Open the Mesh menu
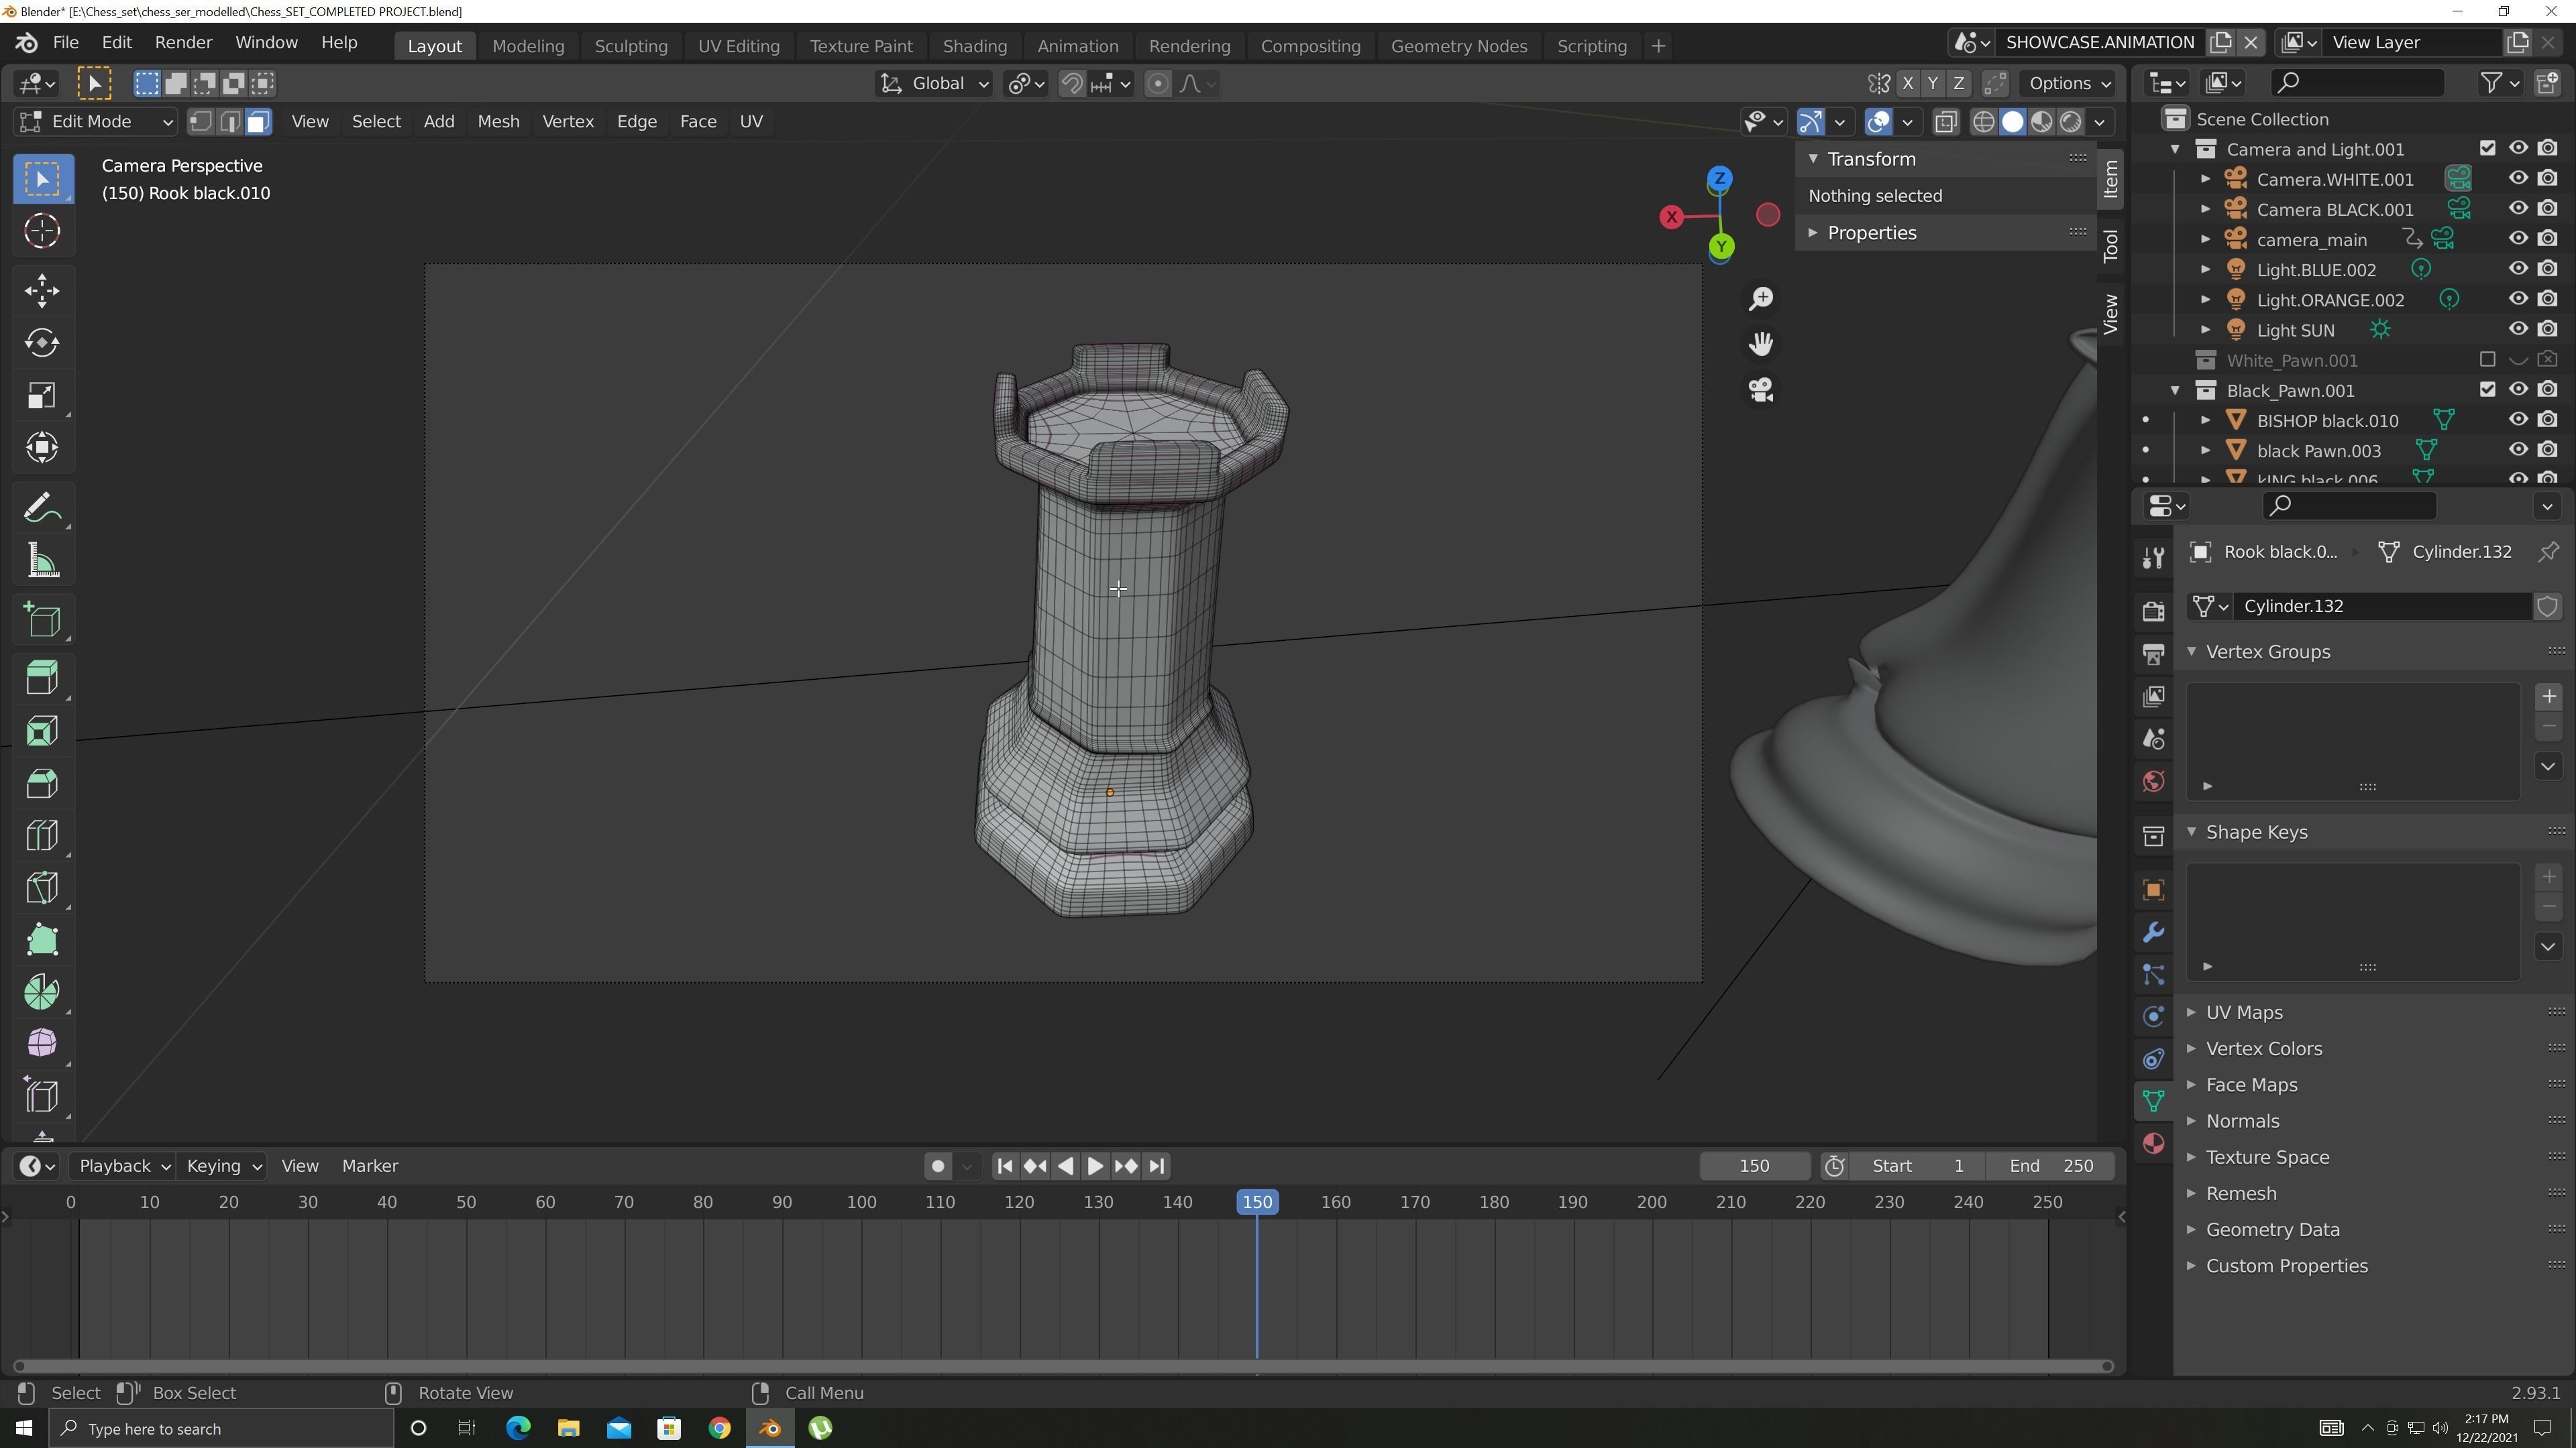Screen dimensions: 2576x1448 [498, 122]
